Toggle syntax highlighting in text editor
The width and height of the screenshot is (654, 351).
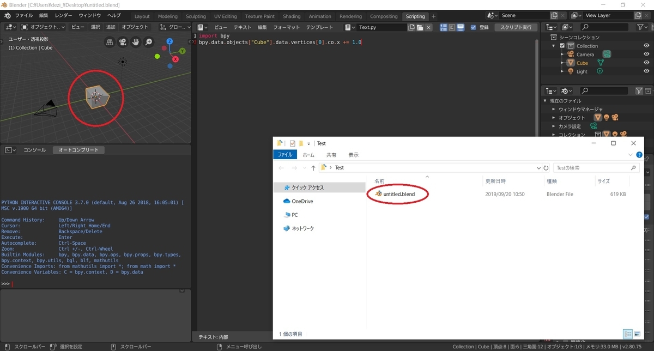460,27
